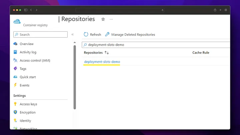Click the Container registry cloud icon
The width and height of the screenshot is (240, 135).
(x=17, y=21)
